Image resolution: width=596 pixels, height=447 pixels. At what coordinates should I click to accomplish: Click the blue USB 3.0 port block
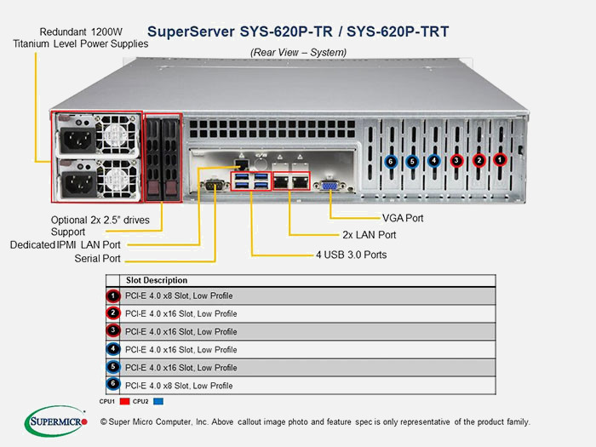[x=251, y=181]
